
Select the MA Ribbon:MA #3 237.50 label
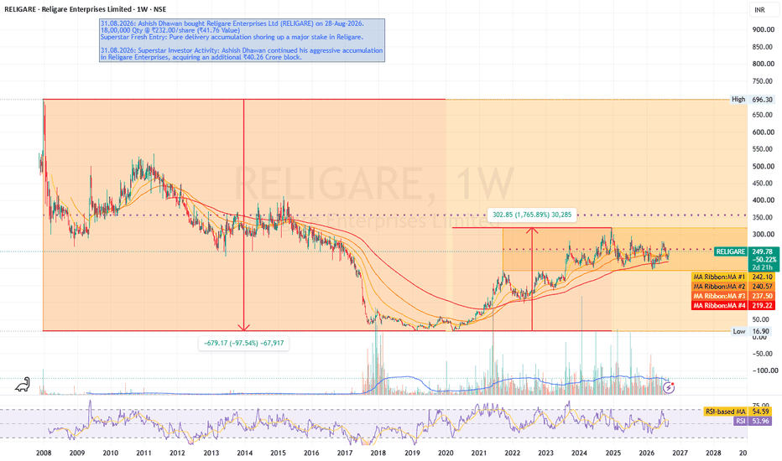pyautogui.click(x=733, y=296)
